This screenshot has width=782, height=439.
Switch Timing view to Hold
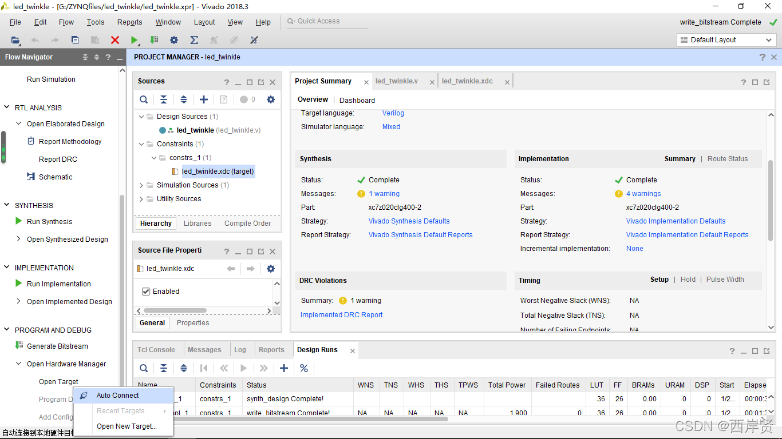(x=688, y=280)
